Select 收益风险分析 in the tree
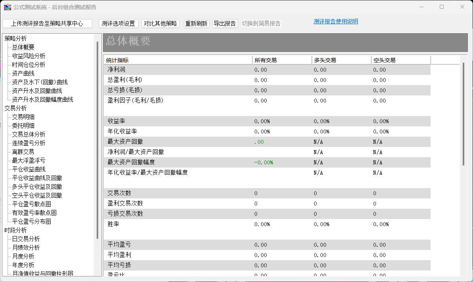The height and width of the screenshot is (282, 473). coord(29,56)
